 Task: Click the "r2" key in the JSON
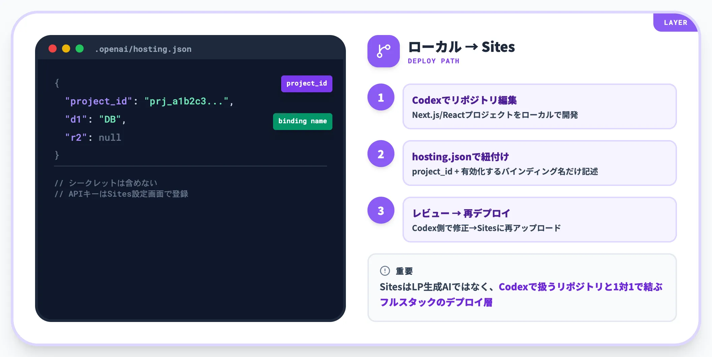(x=76, y=137)
